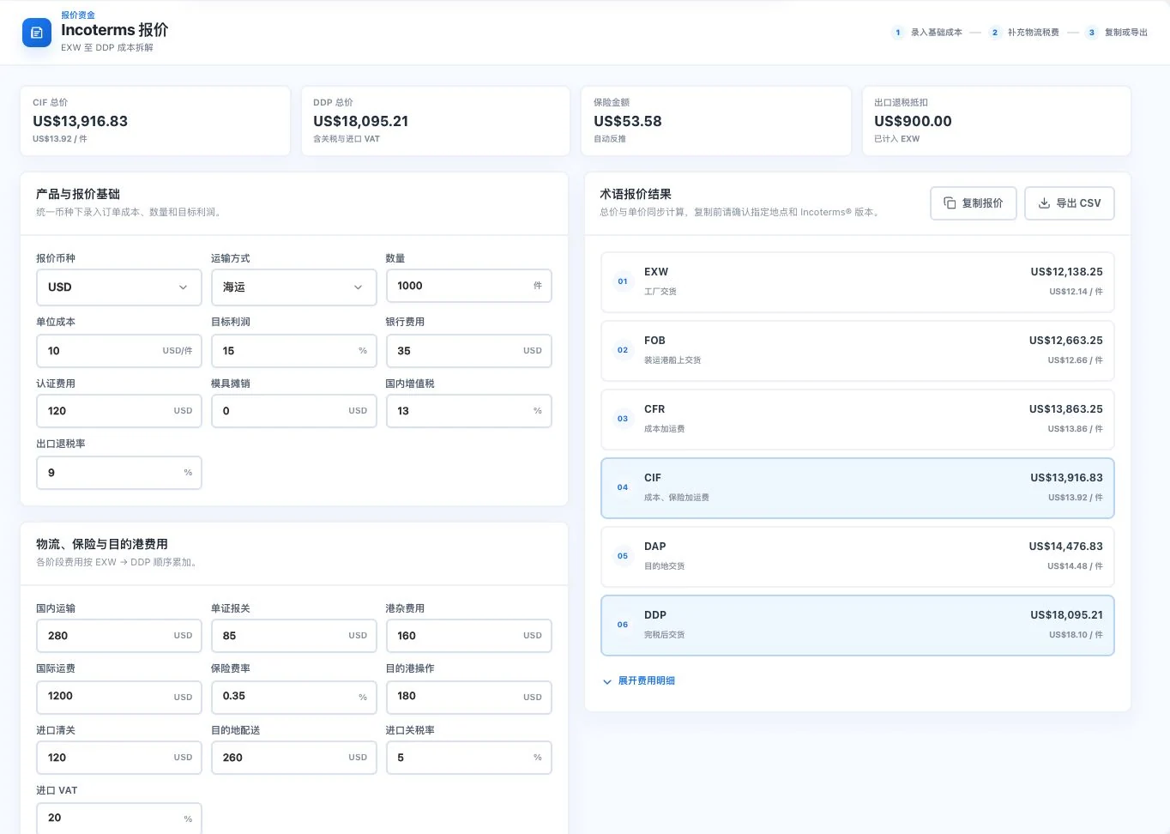The image size is (1170, 834).
Task: Click the 数量 input field showing 1000
Action: (x=469, y=286)
